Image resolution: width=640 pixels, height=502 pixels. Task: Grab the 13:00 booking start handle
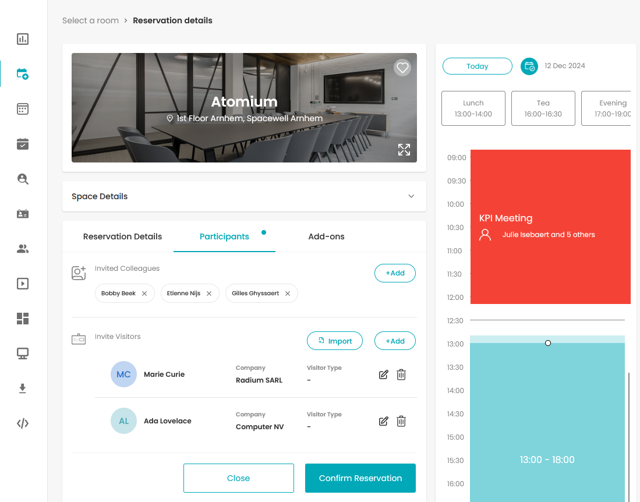pyautogui.click(x=548, y=343)
